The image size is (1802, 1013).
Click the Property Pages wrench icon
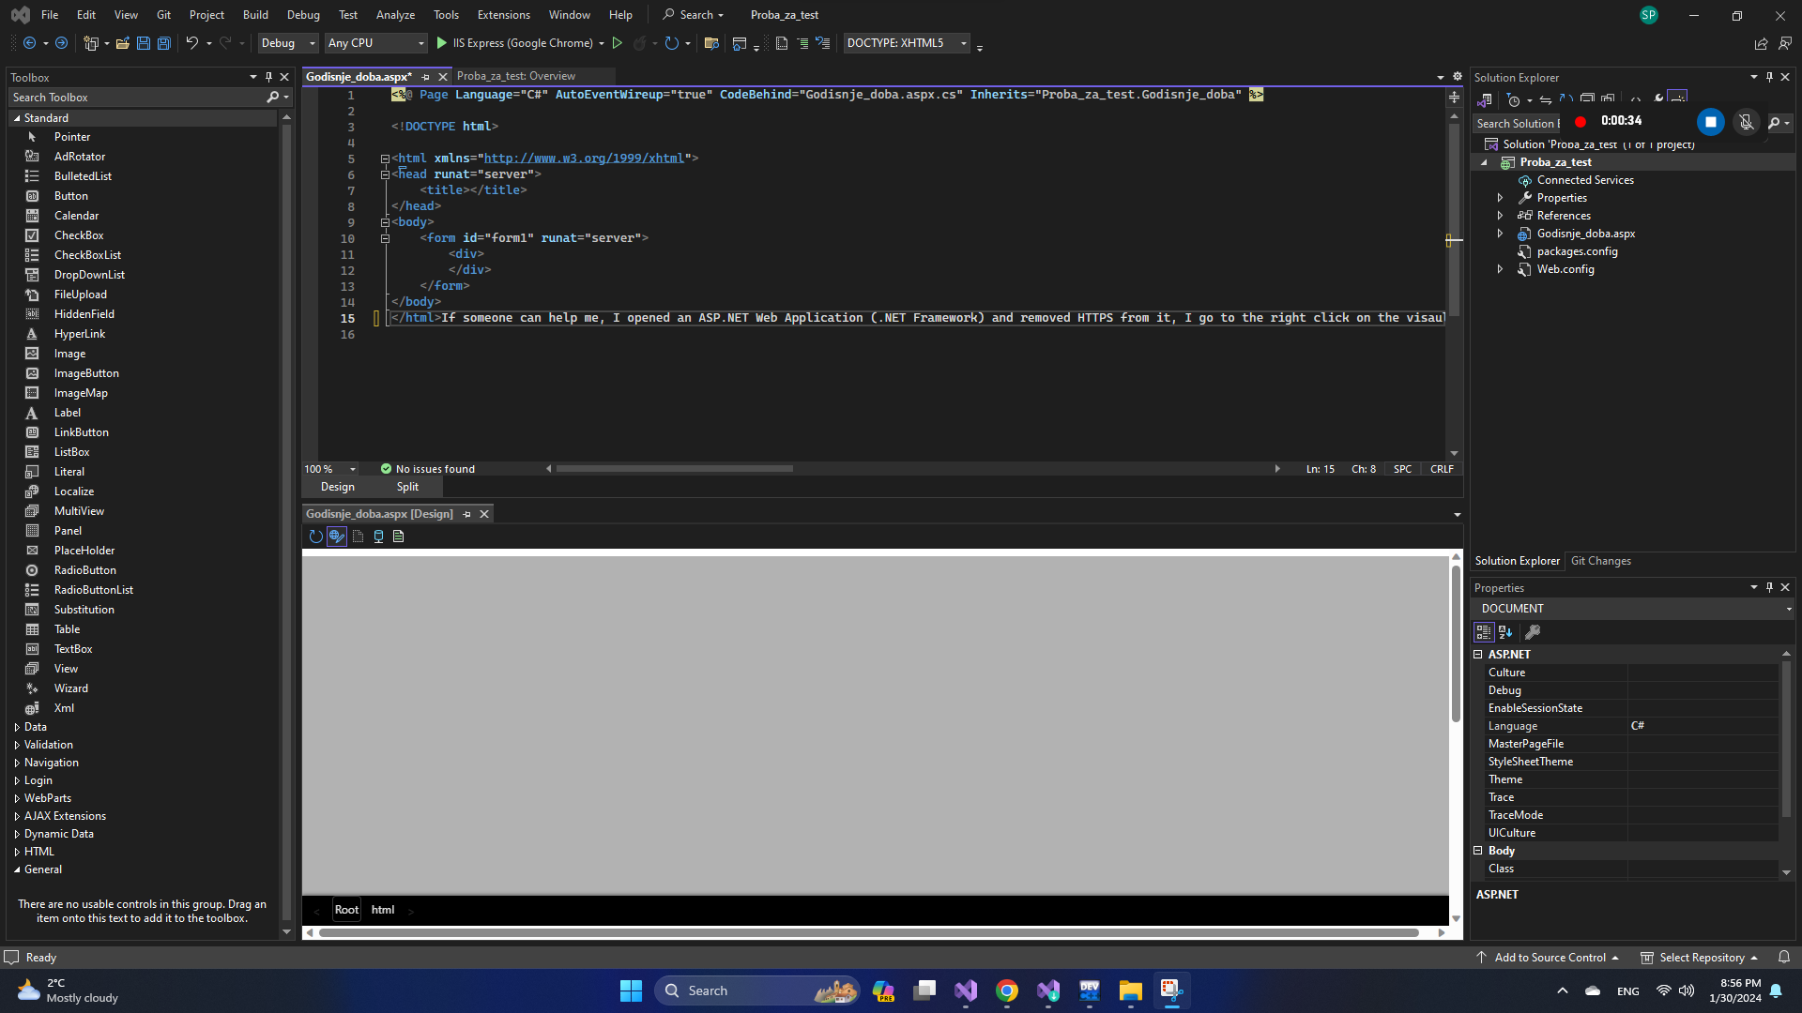[1533, 632]
